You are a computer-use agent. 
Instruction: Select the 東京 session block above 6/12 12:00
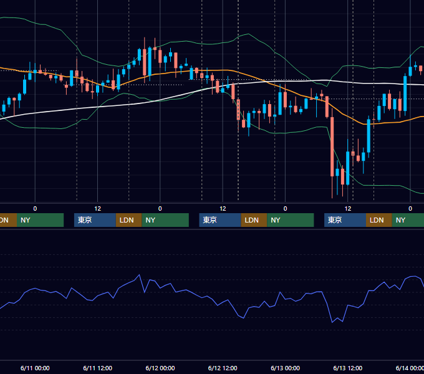[x=220, y=220]
